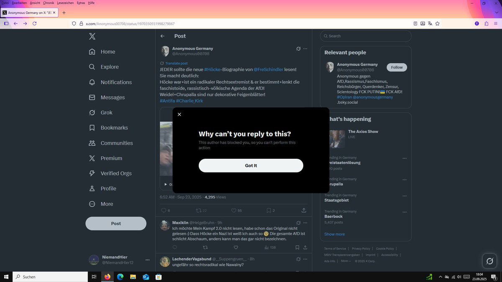Play the post video
This screenshot has width=502, height=282.
166,184
